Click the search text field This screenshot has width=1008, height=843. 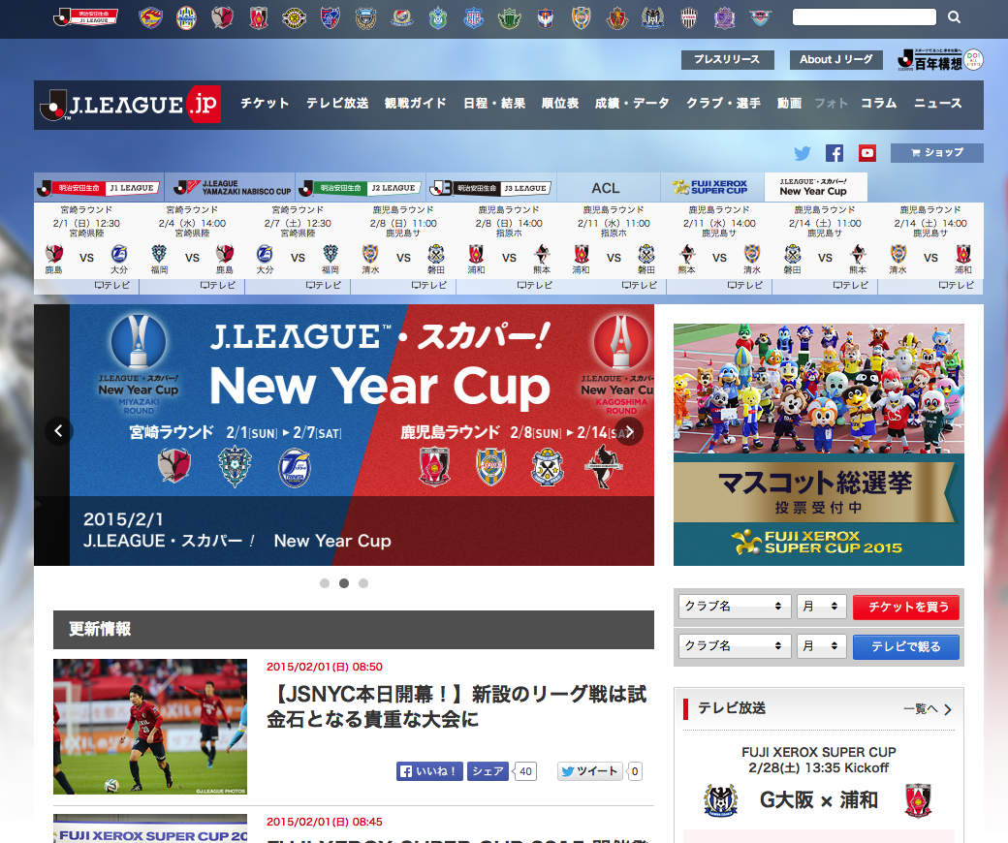pyautogui.click(x=864, y=17)
